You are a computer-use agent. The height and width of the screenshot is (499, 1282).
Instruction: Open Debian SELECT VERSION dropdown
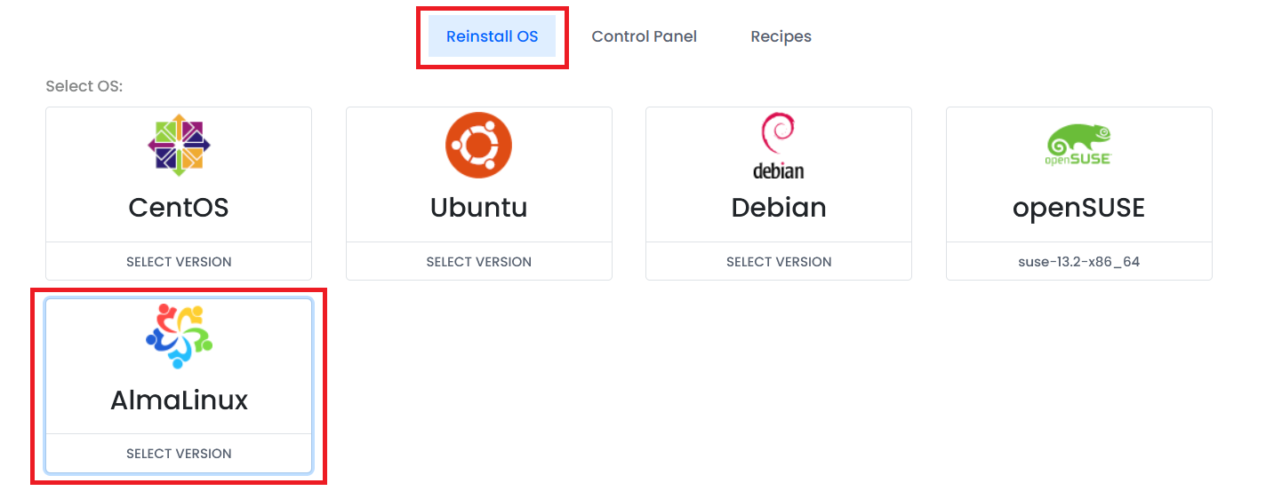[779, 262]
